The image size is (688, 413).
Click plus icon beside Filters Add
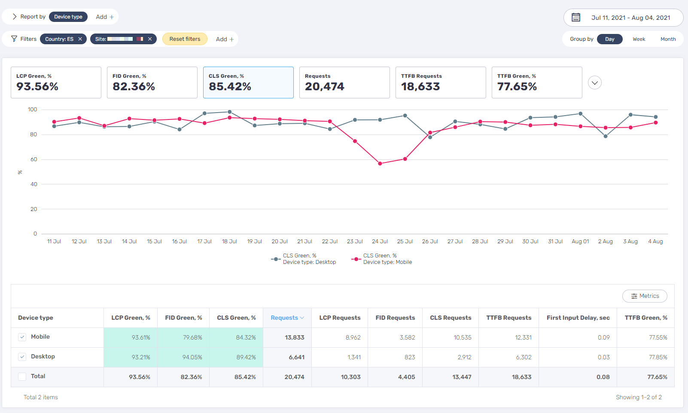click(231, 40)
